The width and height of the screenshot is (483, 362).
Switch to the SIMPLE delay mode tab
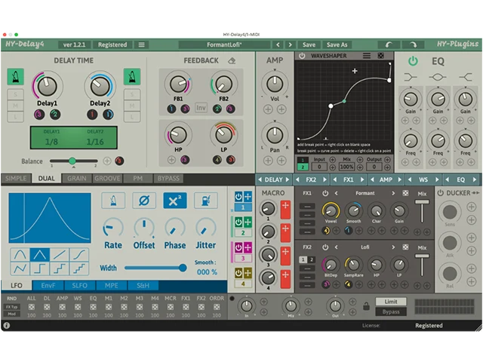(x=16, y=179)
